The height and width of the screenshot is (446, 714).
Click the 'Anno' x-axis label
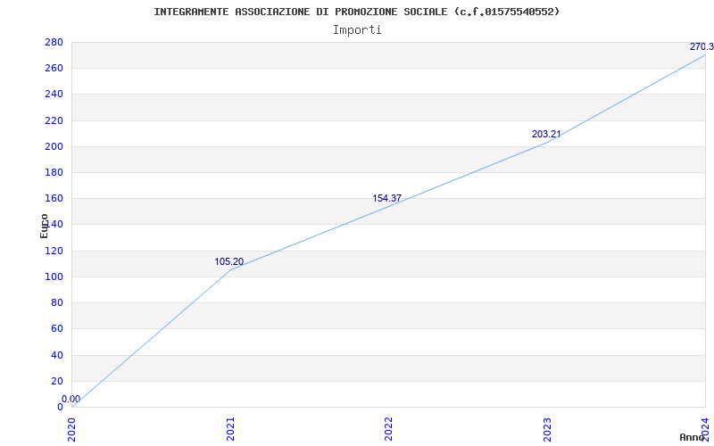693,437
